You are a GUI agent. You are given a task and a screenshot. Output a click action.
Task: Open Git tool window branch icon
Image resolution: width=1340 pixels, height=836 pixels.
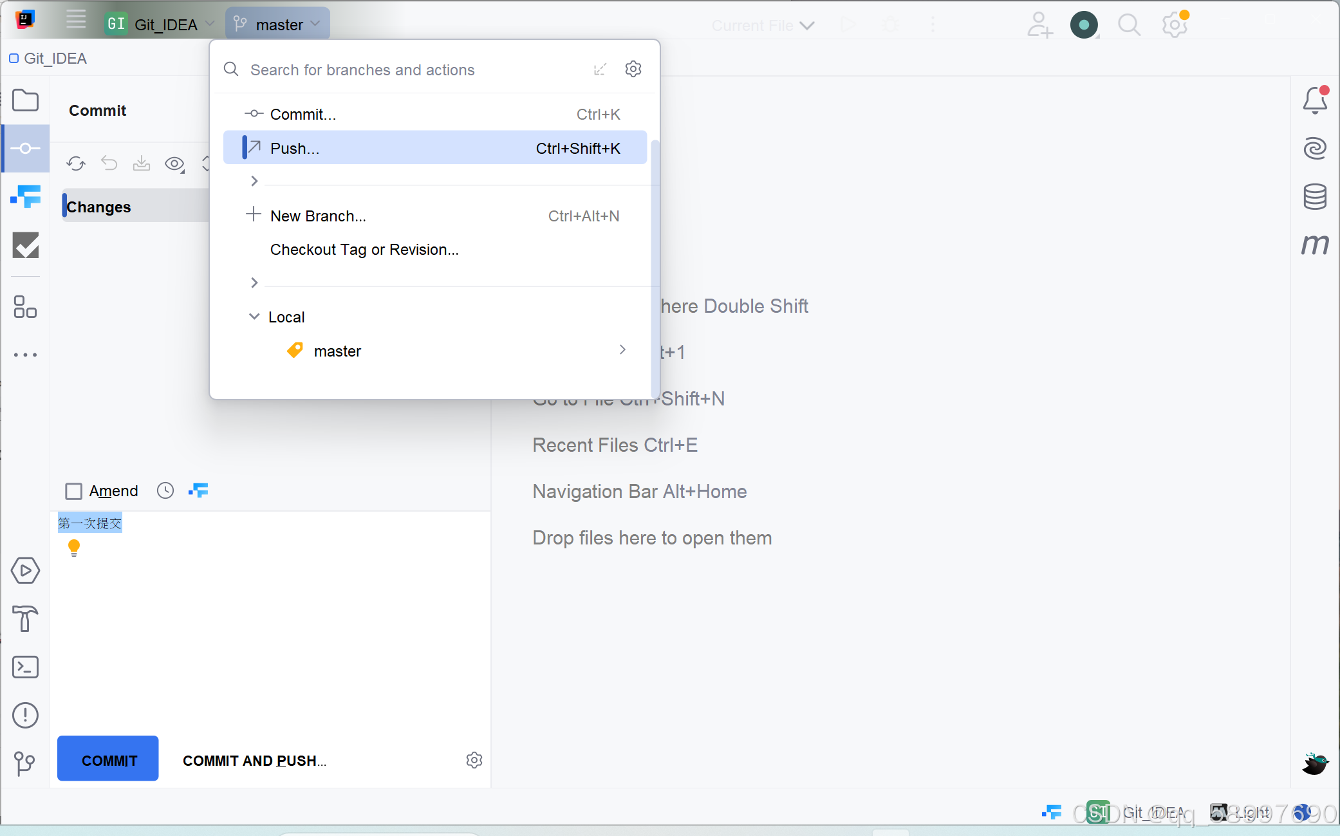pyautogui.click(x=24, y=763)
